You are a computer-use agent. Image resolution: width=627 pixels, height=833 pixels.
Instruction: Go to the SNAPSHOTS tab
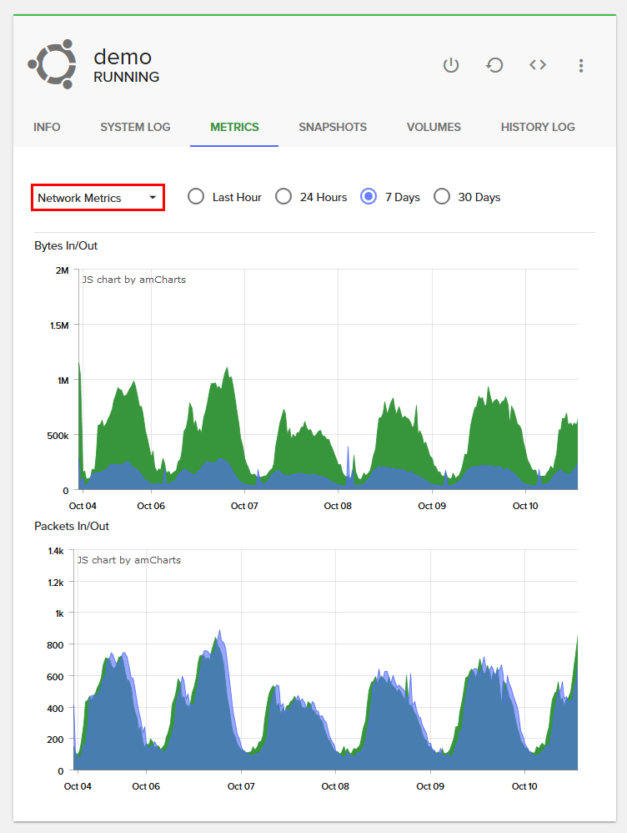click(x=333, y=128)
